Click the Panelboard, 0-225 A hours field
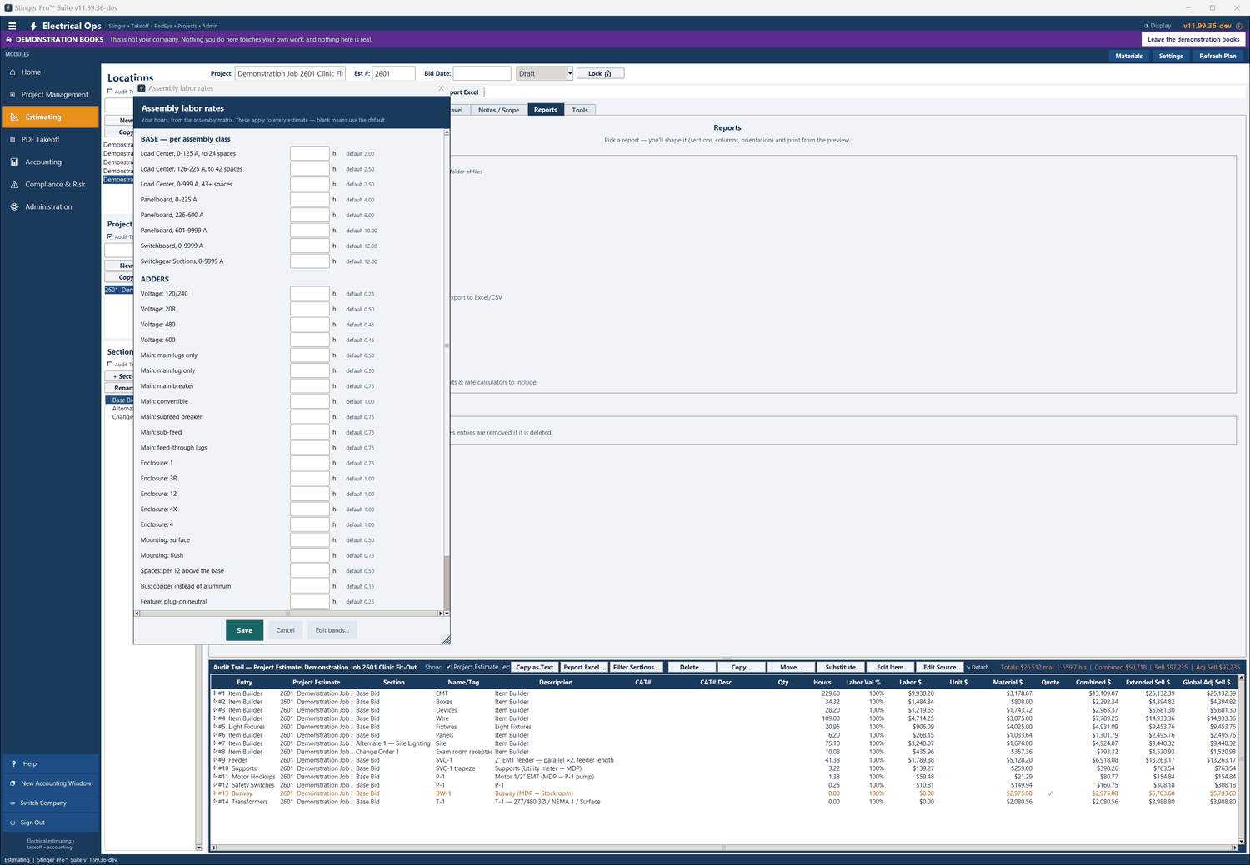The width and height of the screenshot is (1250, 865). click(309, 200)
